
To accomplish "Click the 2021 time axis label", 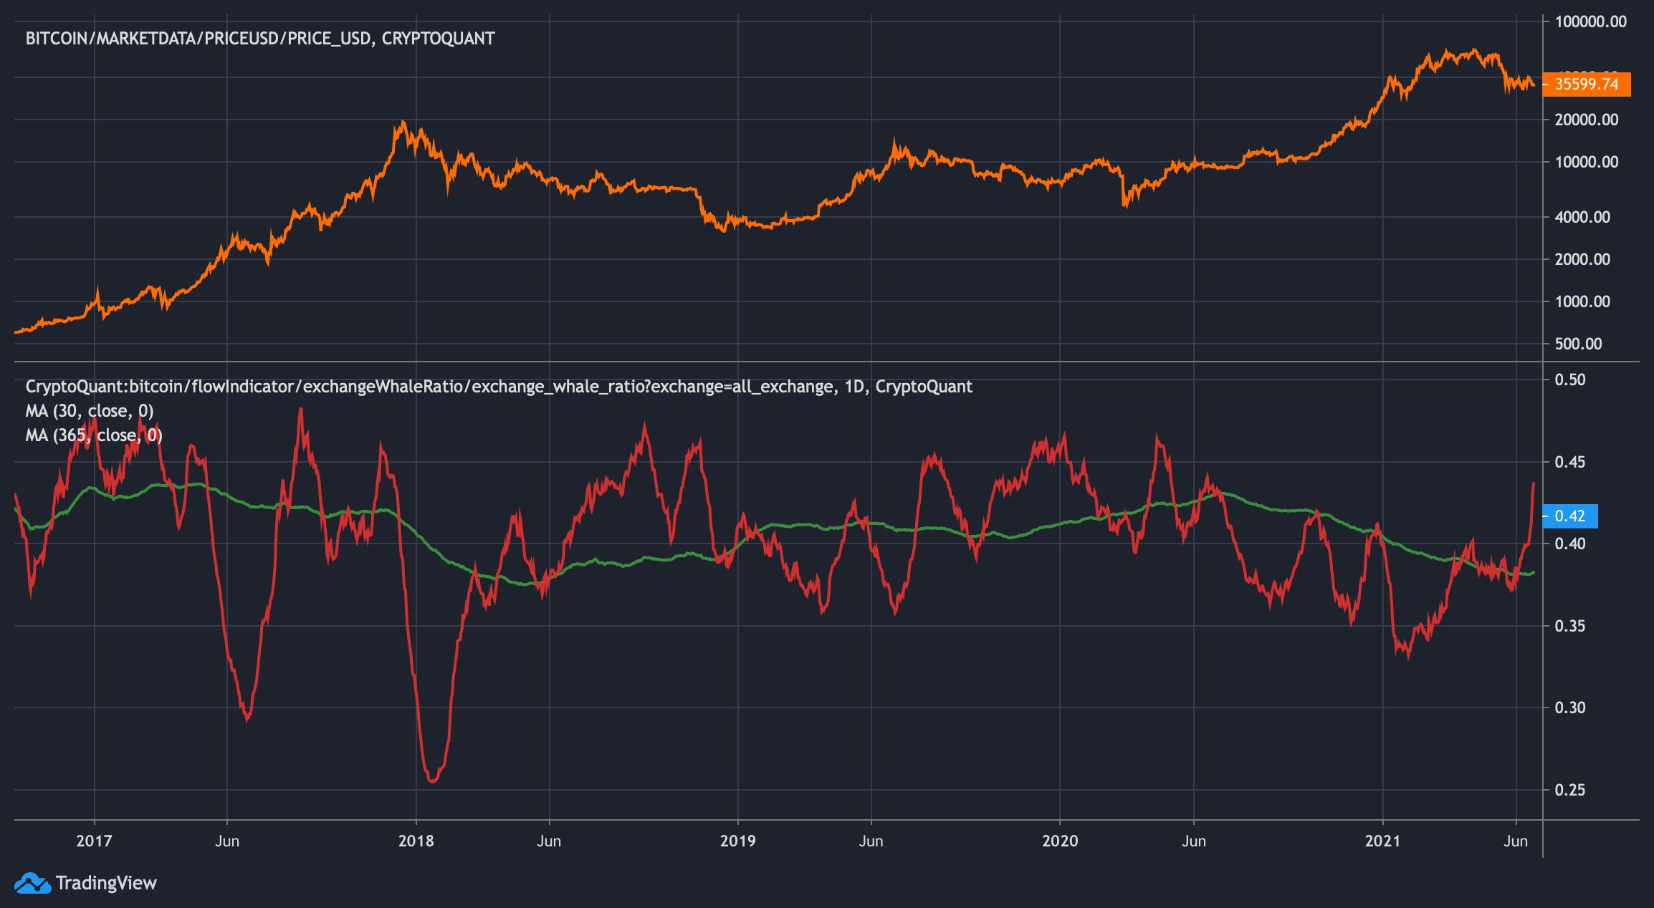I will pos(1382,841).
